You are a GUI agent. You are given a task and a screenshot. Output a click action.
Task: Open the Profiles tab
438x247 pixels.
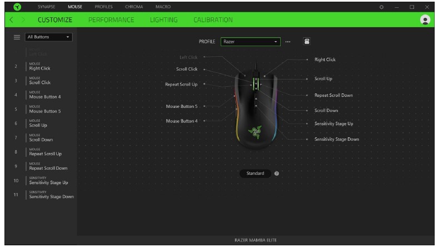(103, 7)
